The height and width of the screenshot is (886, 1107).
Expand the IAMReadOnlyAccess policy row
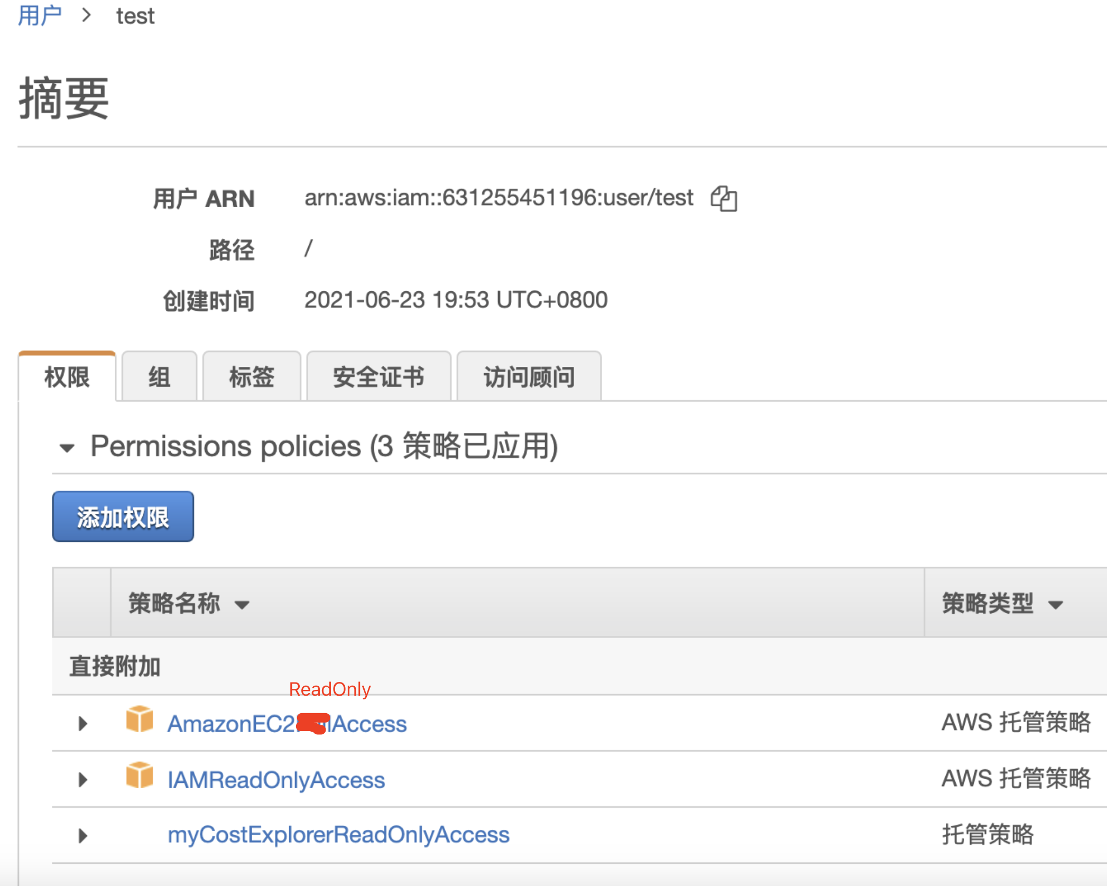click(82, 779)
